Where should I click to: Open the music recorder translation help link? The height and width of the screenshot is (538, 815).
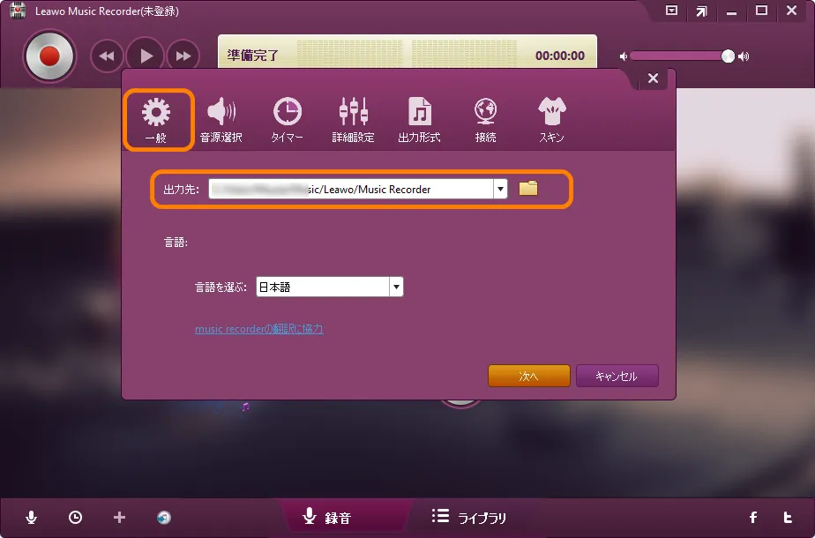point(258,329)
